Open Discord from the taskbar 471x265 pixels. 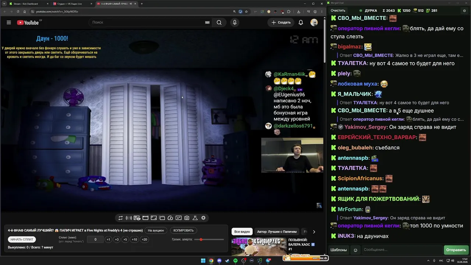tap(219, 261)
